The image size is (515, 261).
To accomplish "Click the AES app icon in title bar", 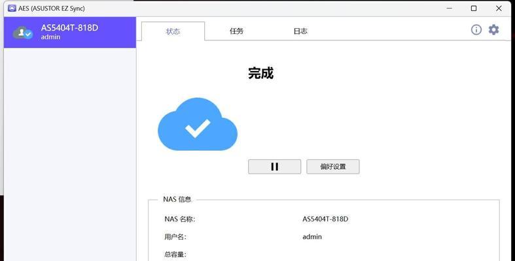I will coord(12,8).
